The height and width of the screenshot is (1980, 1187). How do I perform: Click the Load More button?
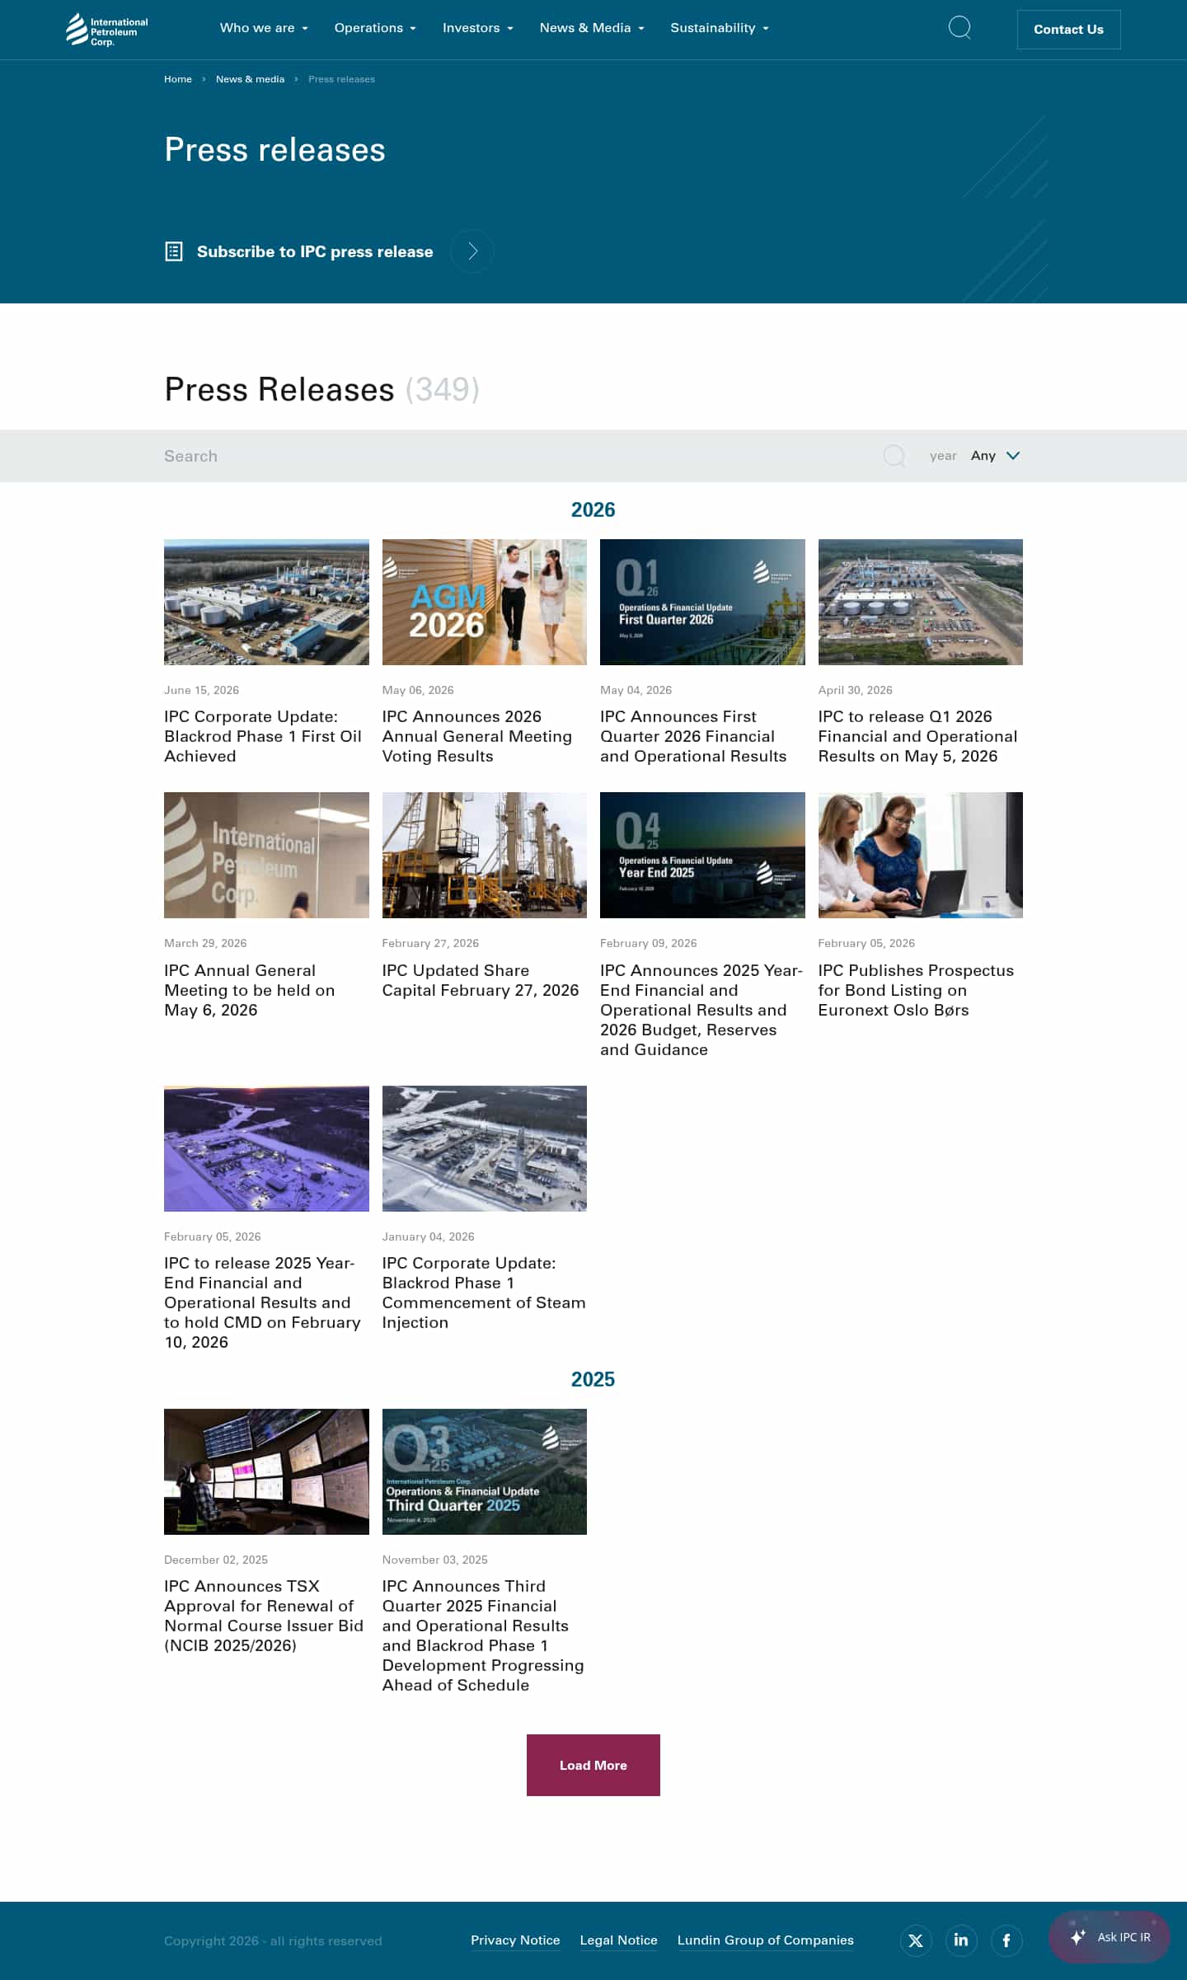click(x=593, y=1765)
